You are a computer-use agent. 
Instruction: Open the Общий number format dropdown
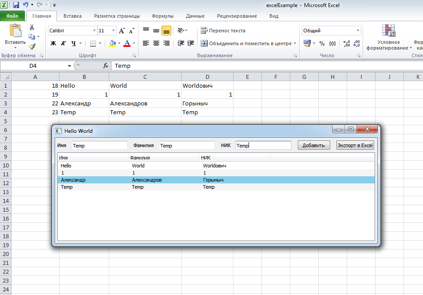tap(358, 30)
